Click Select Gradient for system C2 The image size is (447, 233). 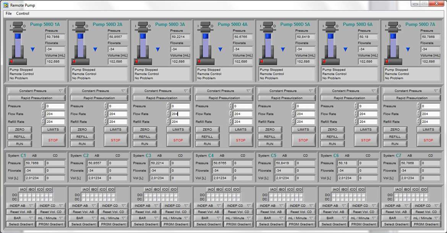tap(84, 224)
